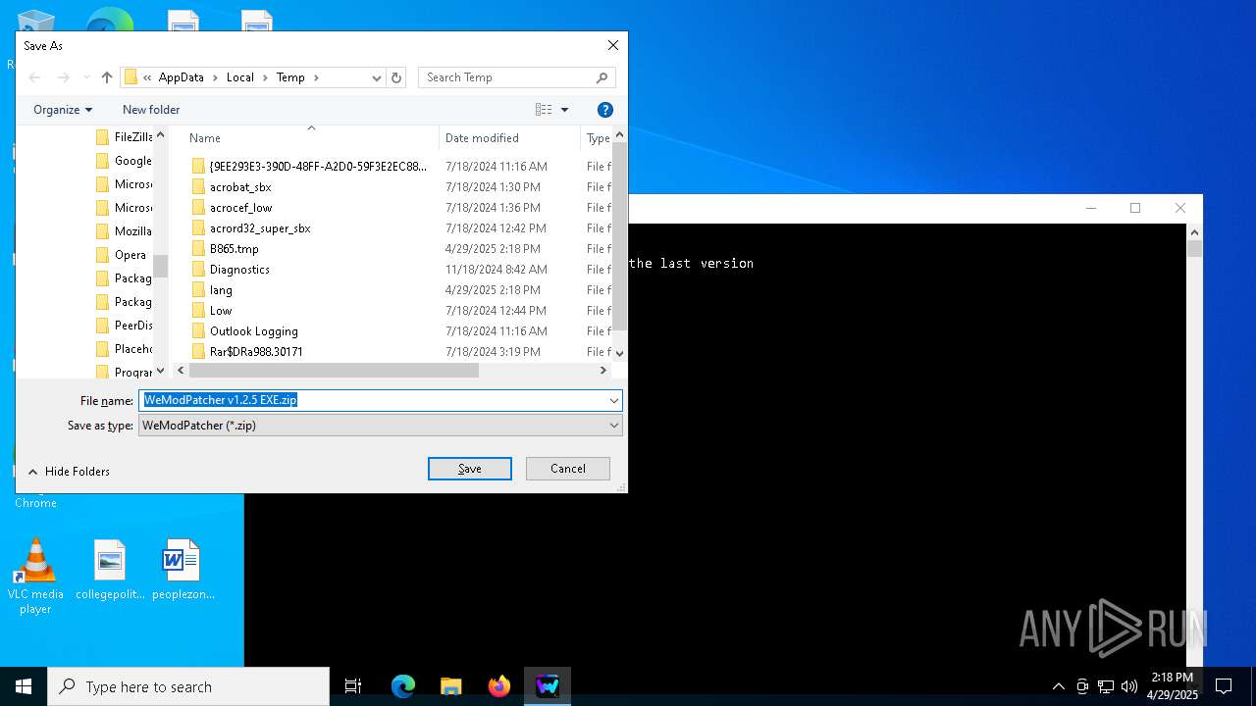This screenshot has height=706, width=1256.
Task: Minimize the console window
Action: (x=1091, y=208)
